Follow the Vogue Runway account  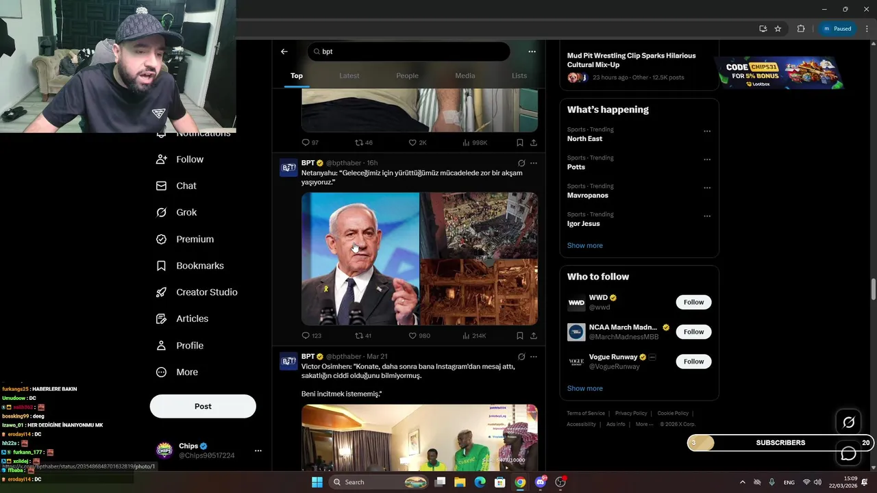point(693,362)
